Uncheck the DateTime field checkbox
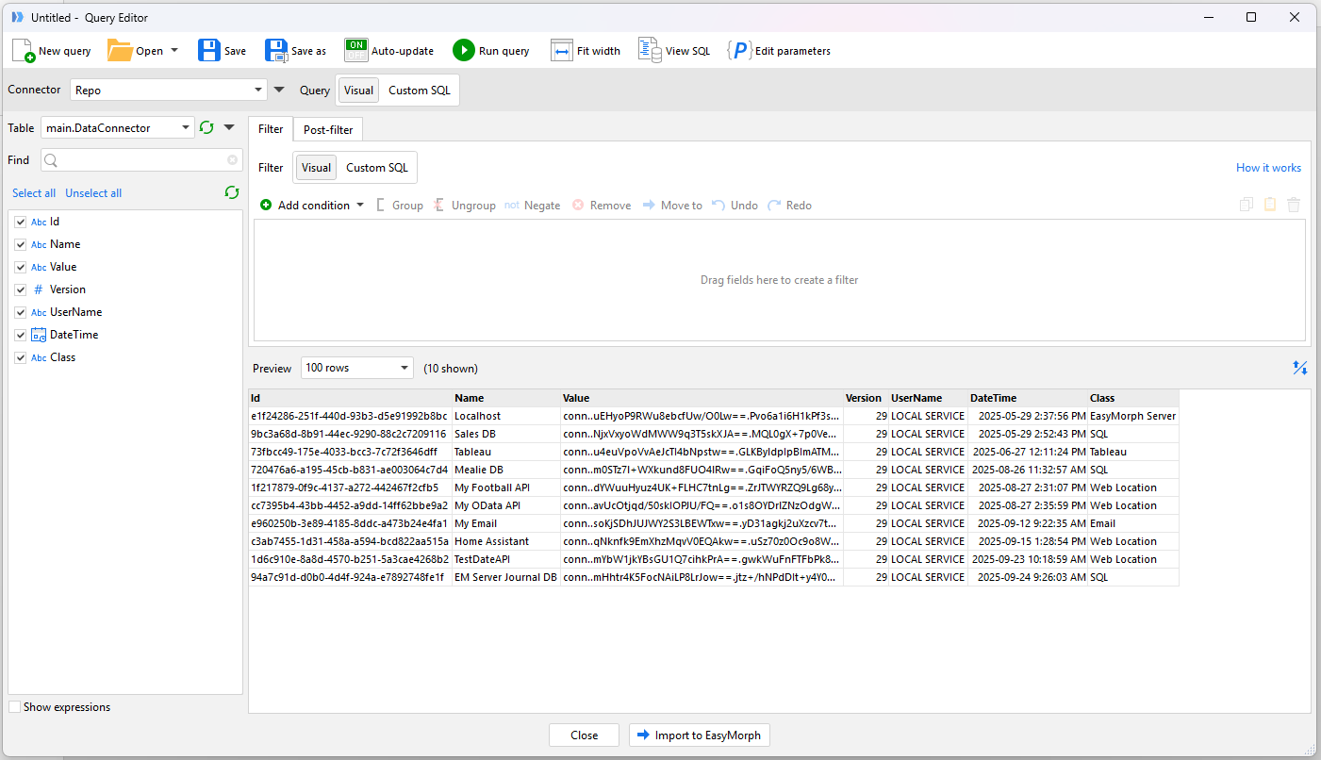 coord(21,335)
